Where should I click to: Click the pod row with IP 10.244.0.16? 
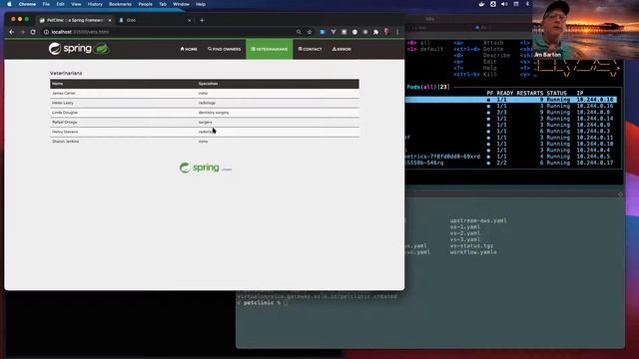pyautogui.click(x=511, y=106)
